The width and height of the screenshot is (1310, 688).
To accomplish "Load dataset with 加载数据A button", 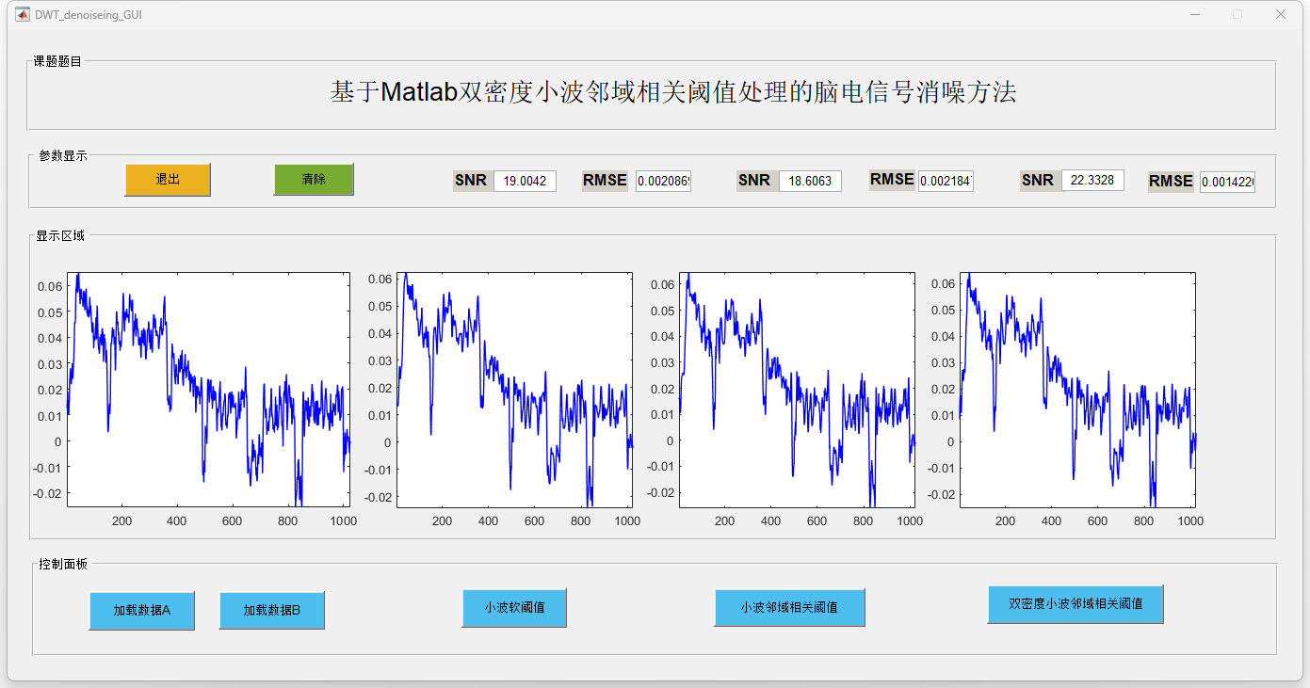I will click(142, 611).
